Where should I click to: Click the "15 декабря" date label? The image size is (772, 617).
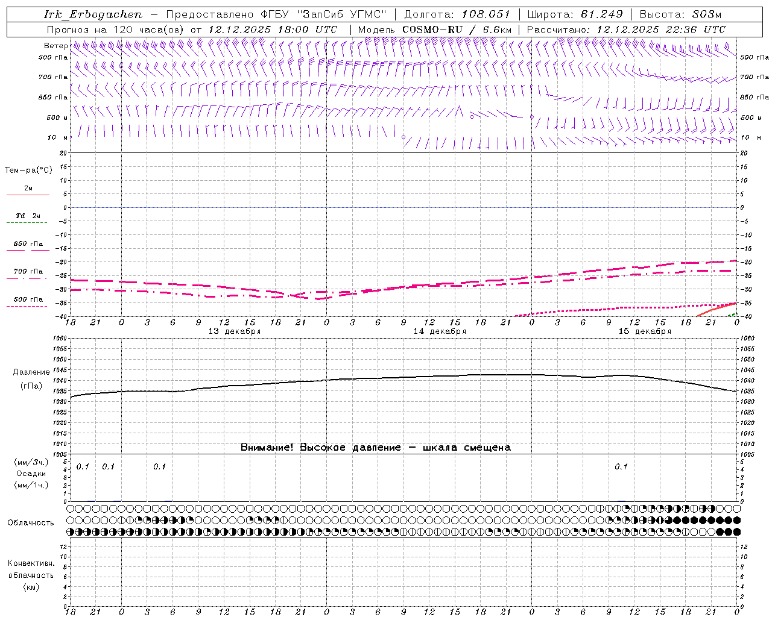point(645,331)
